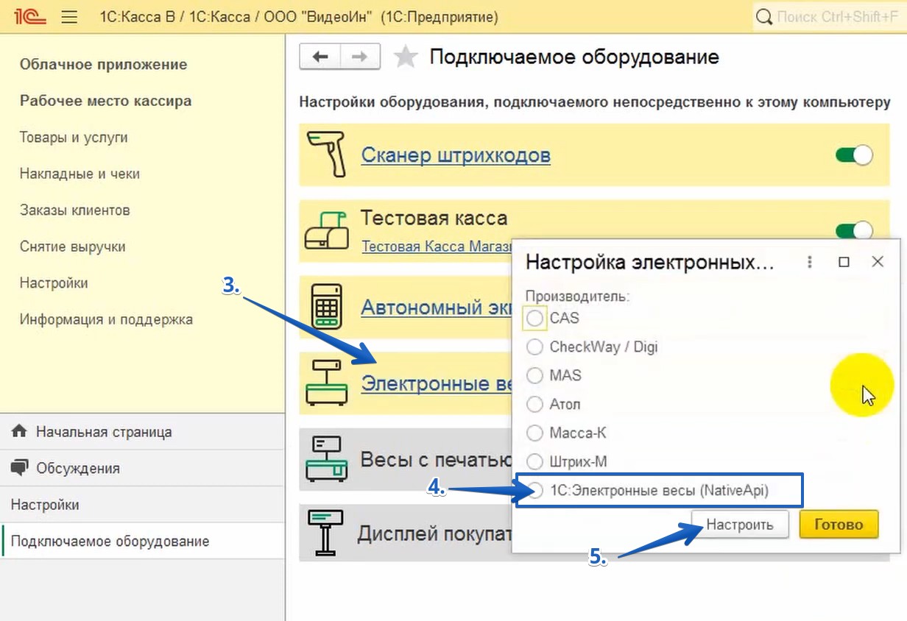
Task: Confirm with the Готово button
Action: click(839, 525)
